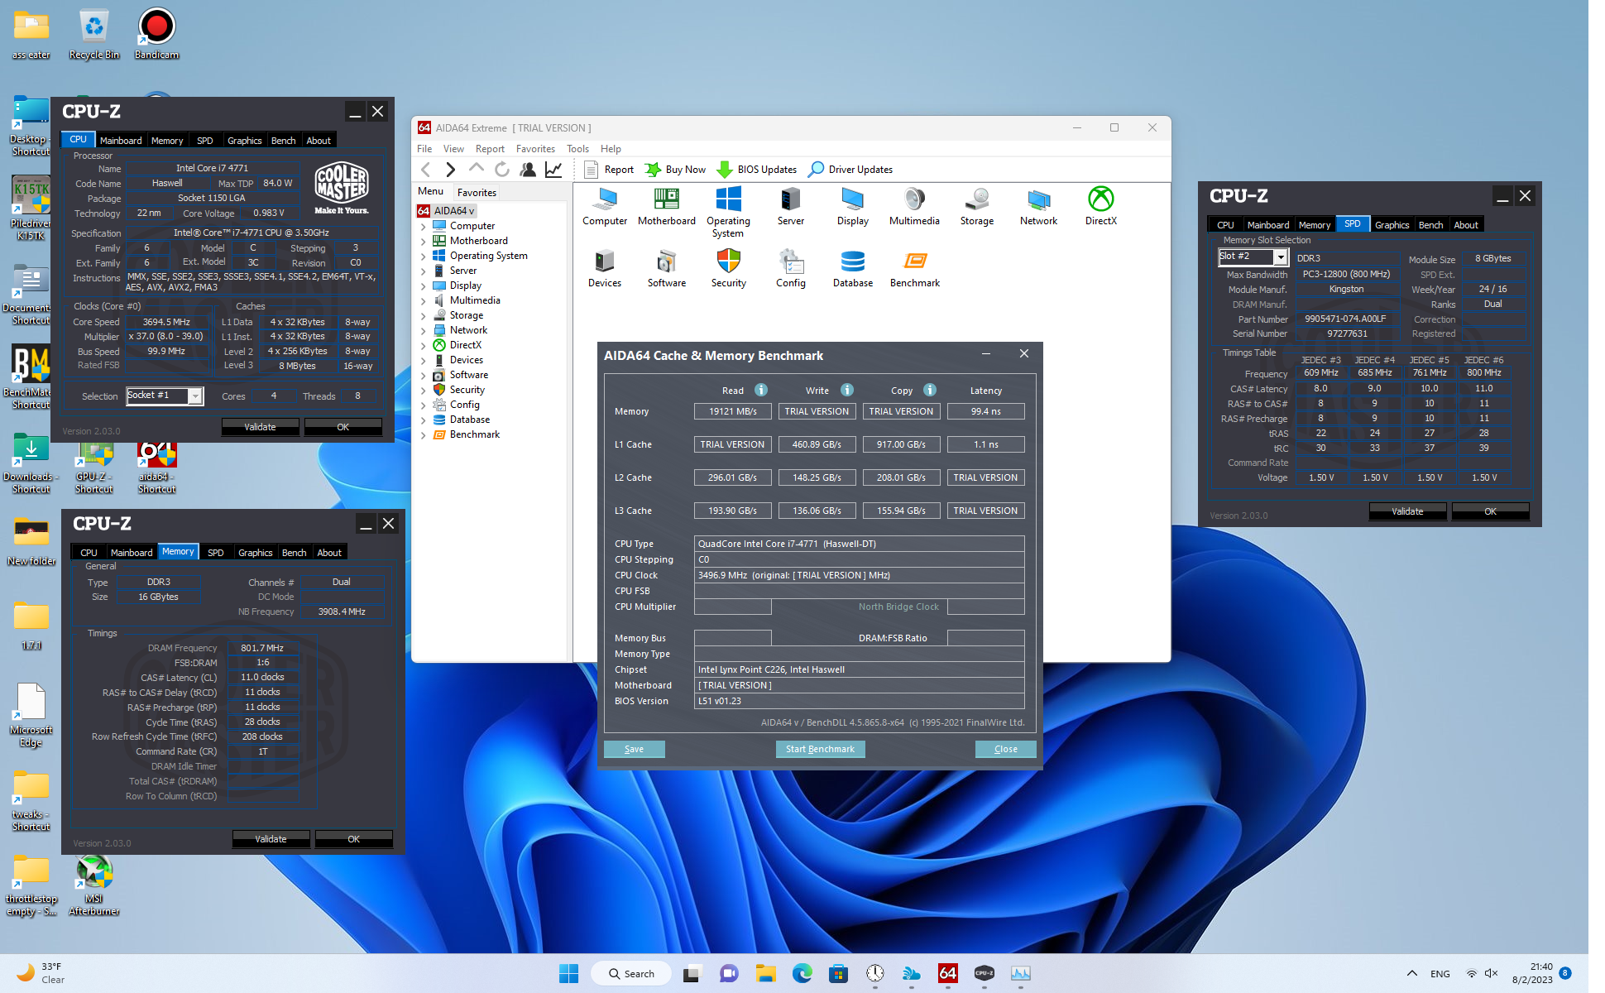This screenshot has height=993, width=1605.
Task: Open the Storage category icon
Action: (977, 206)
